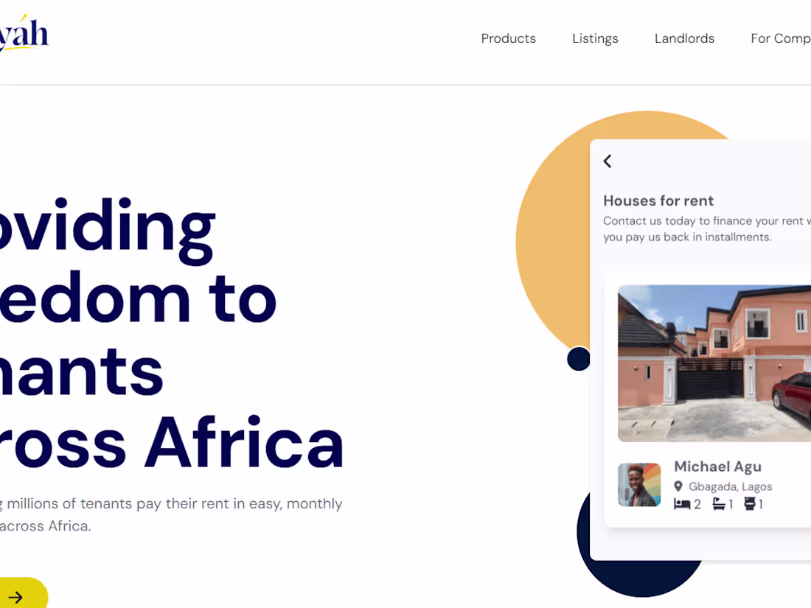Click the location pin icon beside Gbagada
This screenshot has width=811, height=608.
click(x=678, y=486)
